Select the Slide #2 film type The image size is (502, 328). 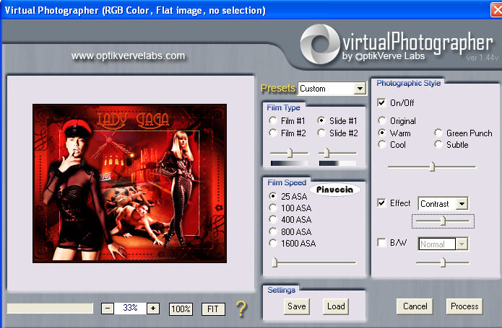coord(321,133)
